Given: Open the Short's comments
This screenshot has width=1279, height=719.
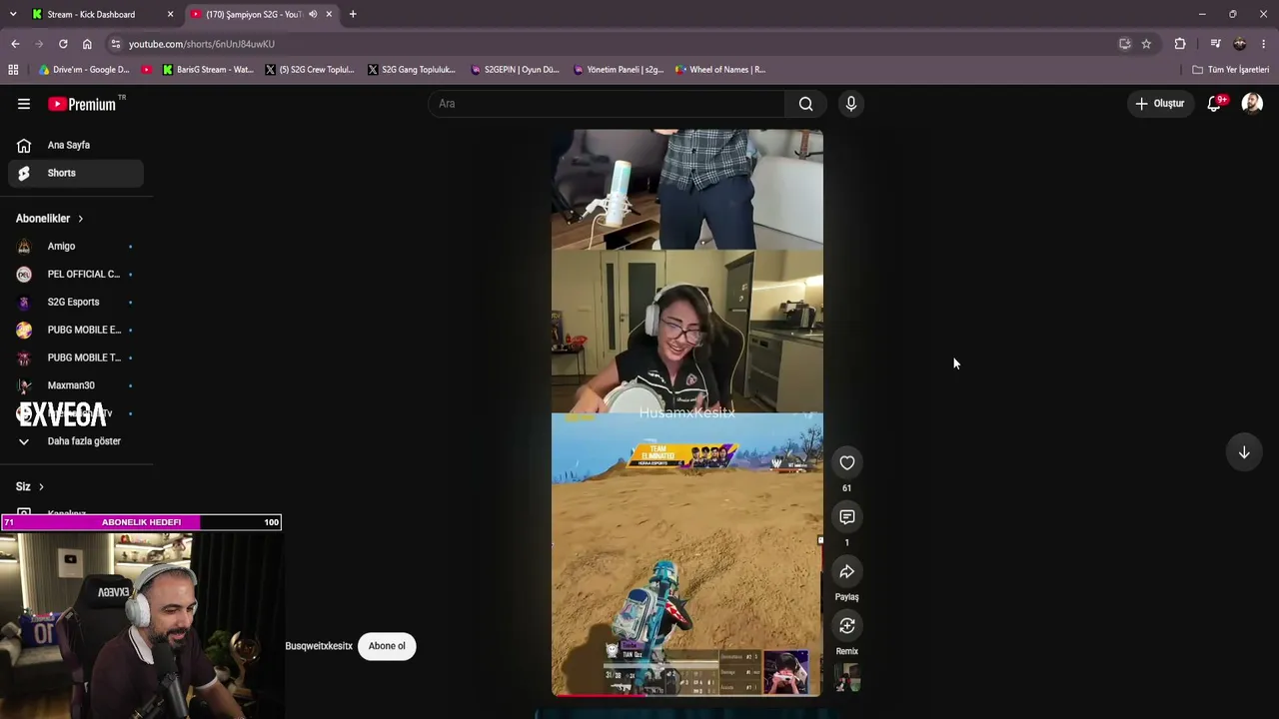Looking at the screenshot, I should (847, 517).
